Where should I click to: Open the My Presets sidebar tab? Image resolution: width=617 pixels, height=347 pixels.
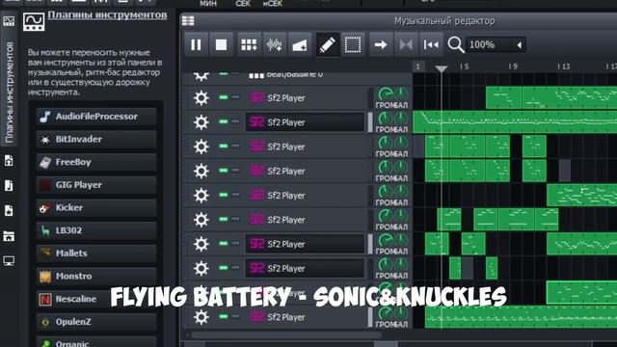9,210
